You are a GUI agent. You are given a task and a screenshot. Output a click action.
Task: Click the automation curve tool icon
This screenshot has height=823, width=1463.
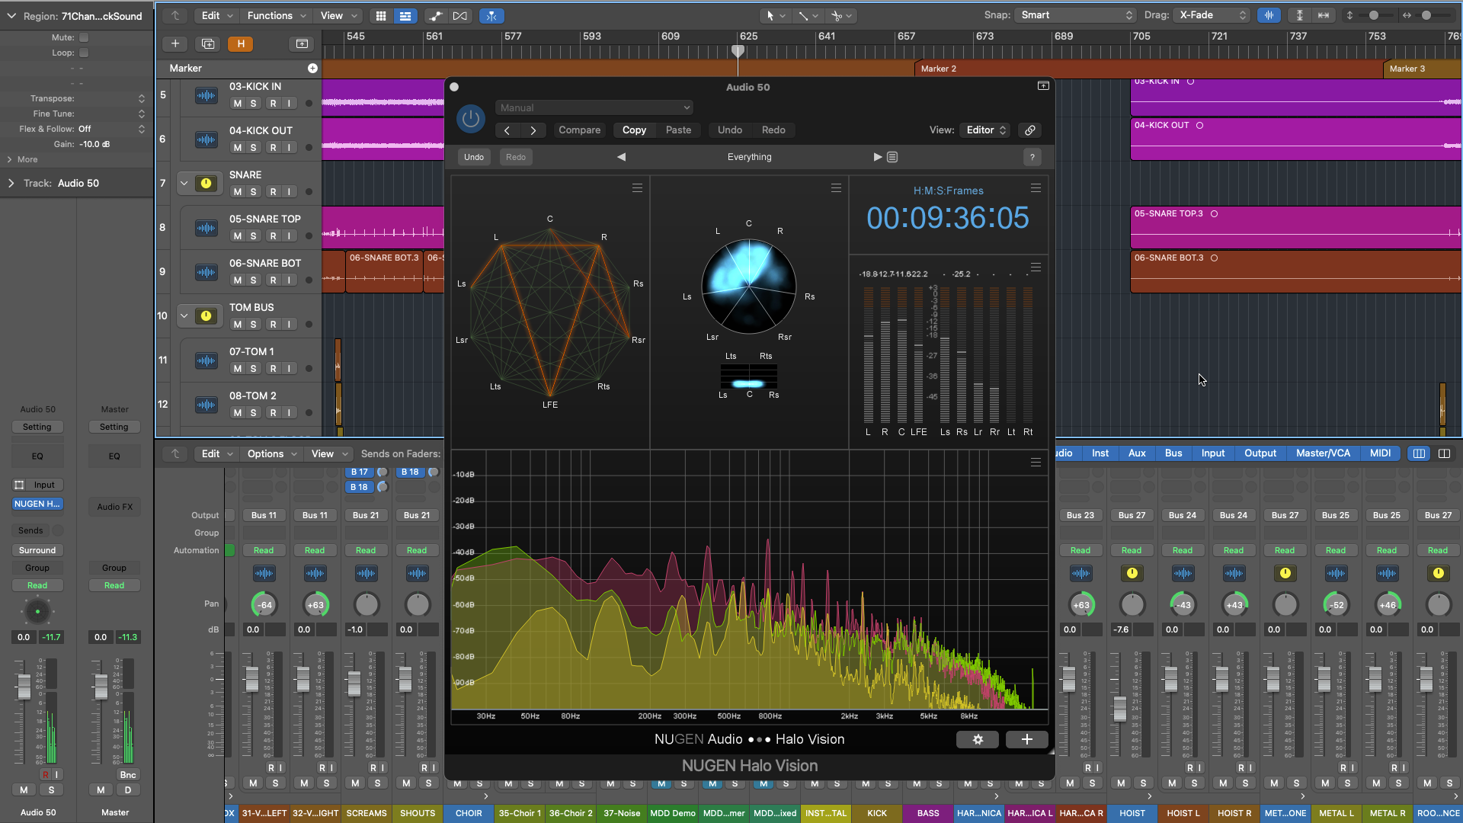pos(435,16)
